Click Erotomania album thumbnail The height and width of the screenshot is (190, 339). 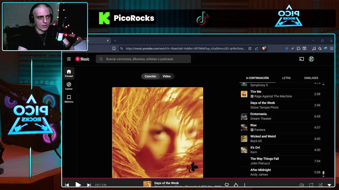(244, 116)
